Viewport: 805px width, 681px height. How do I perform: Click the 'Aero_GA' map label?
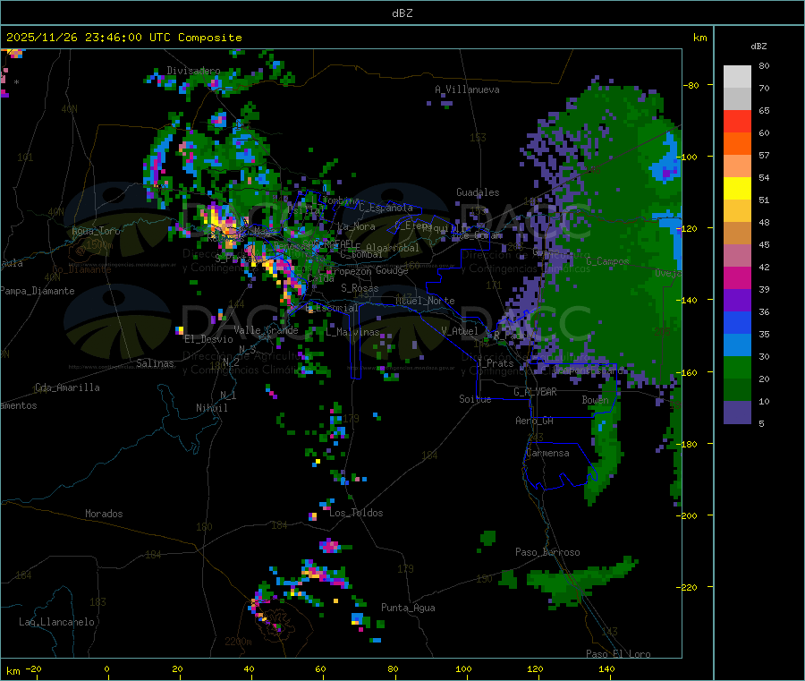point(534,421)
